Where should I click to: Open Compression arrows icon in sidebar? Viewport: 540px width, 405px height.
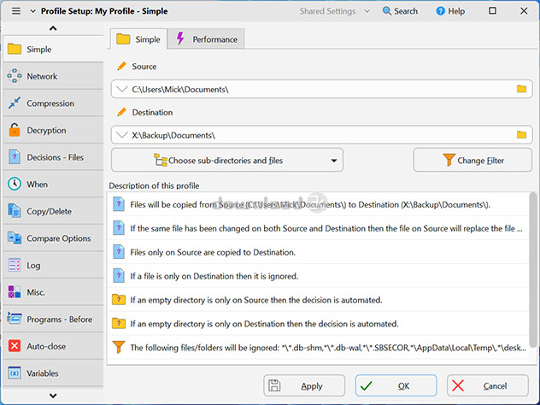(15, 103)
